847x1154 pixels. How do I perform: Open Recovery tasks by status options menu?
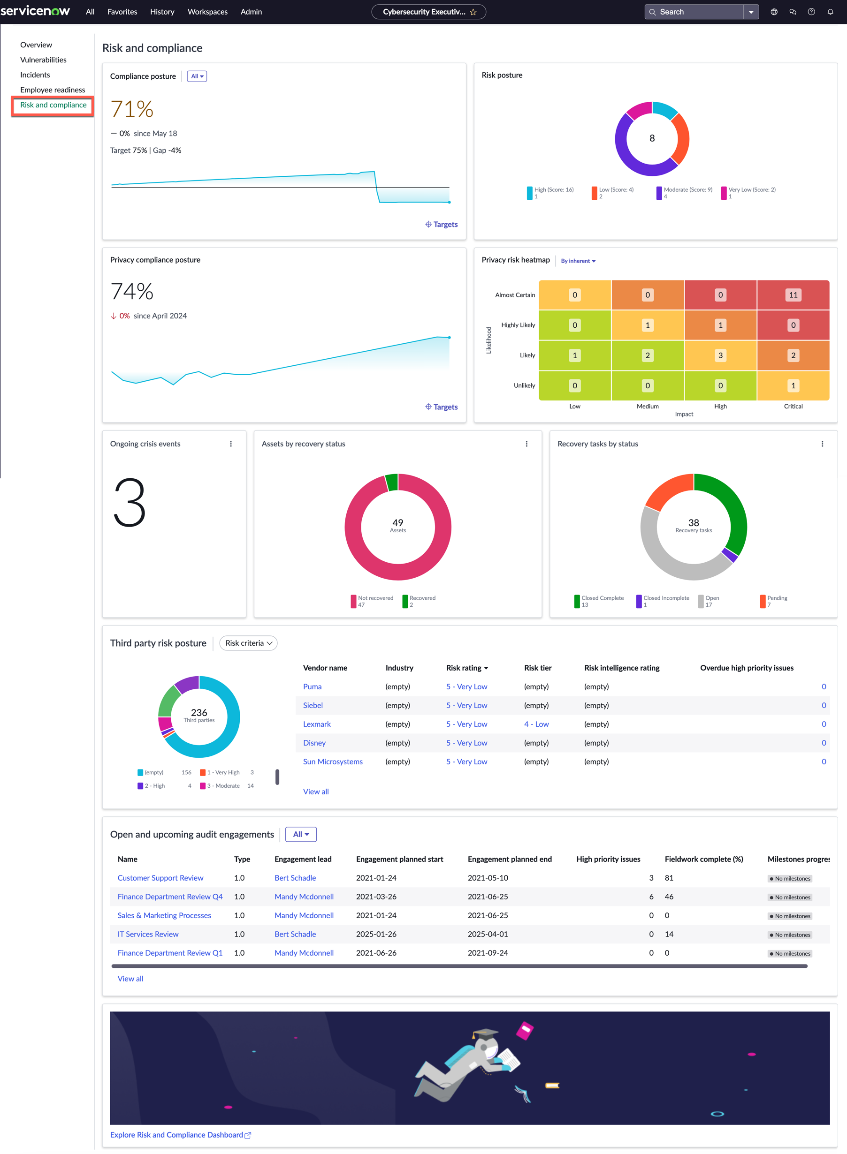(x=823, y=444)
